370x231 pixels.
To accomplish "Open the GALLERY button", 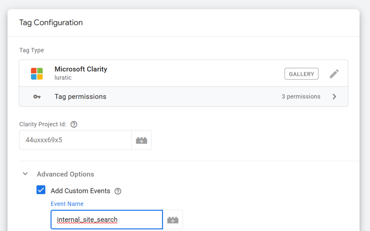I will tap(301, 74).
